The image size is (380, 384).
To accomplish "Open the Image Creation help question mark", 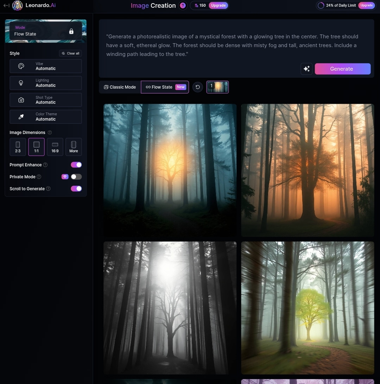I will point(183,5).
